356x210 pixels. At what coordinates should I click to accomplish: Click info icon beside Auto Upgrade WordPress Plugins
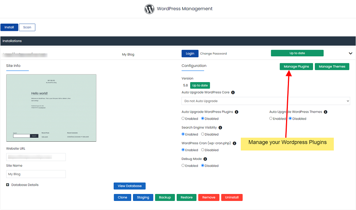[x=236, y=112]
